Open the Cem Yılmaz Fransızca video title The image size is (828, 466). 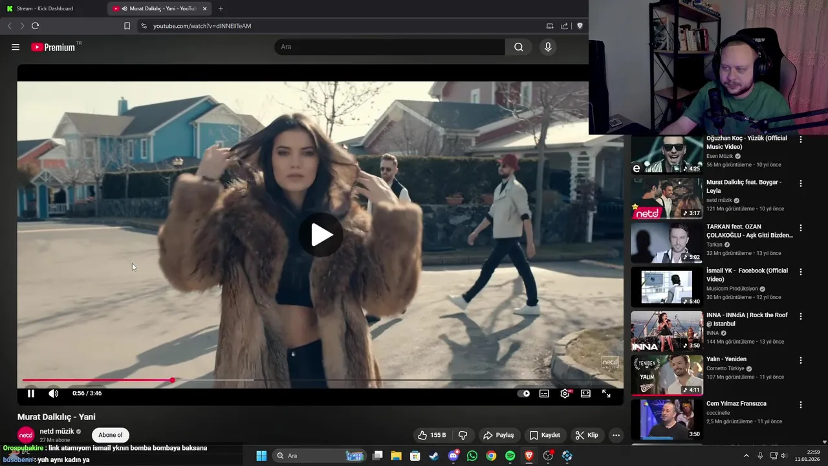click(x=737, y=403)
